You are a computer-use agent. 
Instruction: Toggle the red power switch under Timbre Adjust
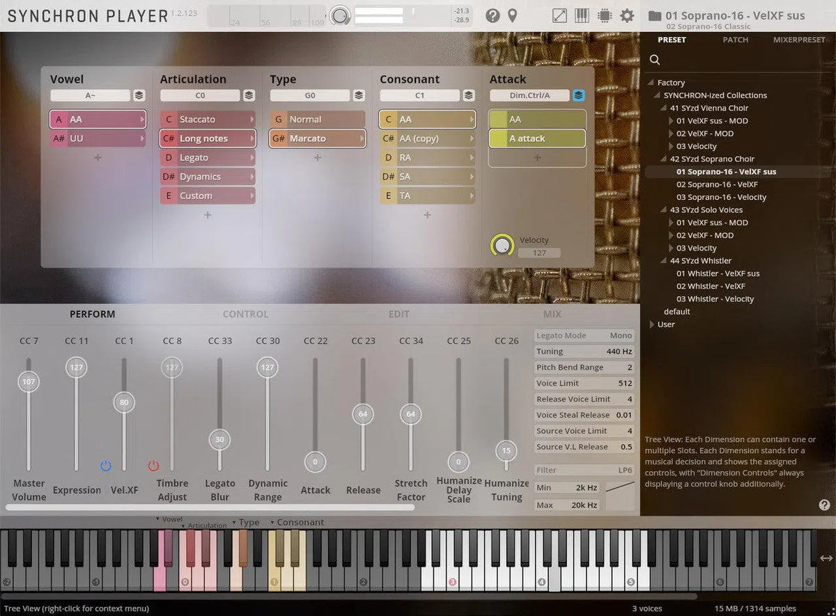[x=154, y=466]
